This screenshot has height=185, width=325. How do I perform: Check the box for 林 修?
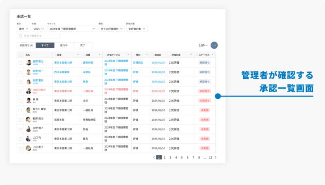tap(20, 101)
